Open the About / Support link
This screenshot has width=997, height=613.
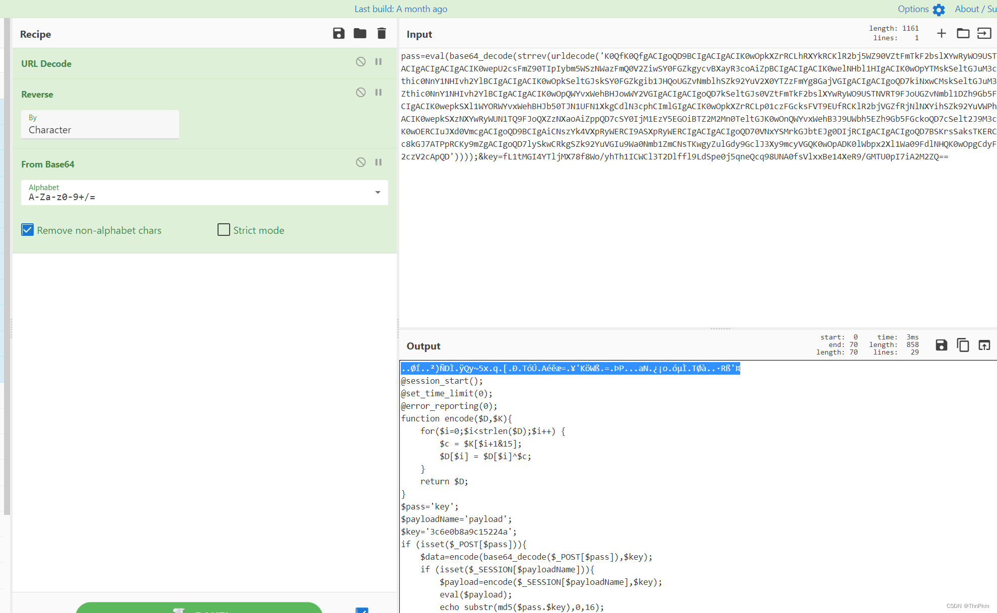(975, 9)
